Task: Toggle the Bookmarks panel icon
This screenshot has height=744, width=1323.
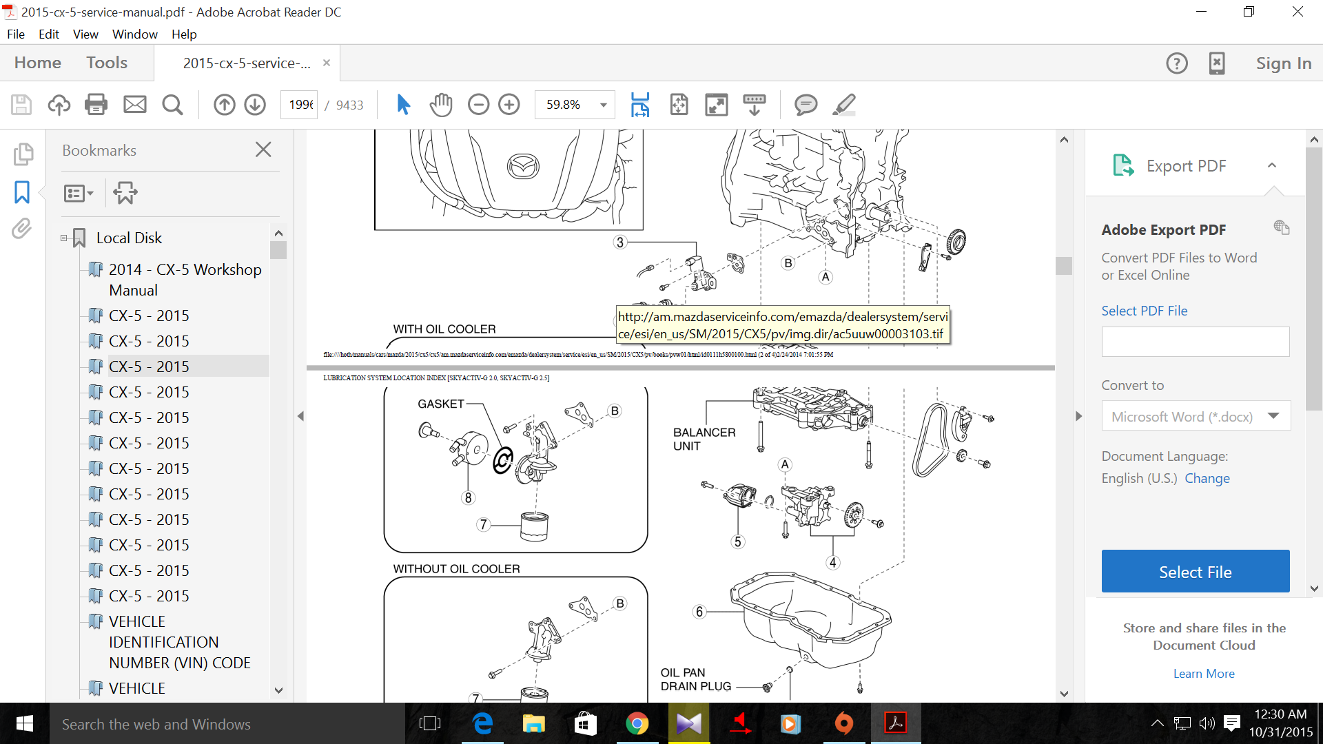Action: [x=22, y=192]
